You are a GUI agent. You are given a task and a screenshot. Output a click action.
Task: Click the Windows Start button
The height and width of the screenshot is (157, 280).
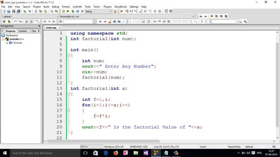point(5,153)
